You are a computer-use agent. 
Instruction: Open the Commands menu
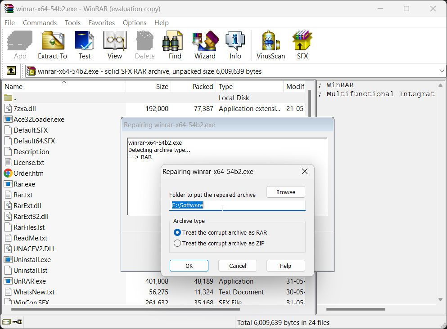(40, 23)
